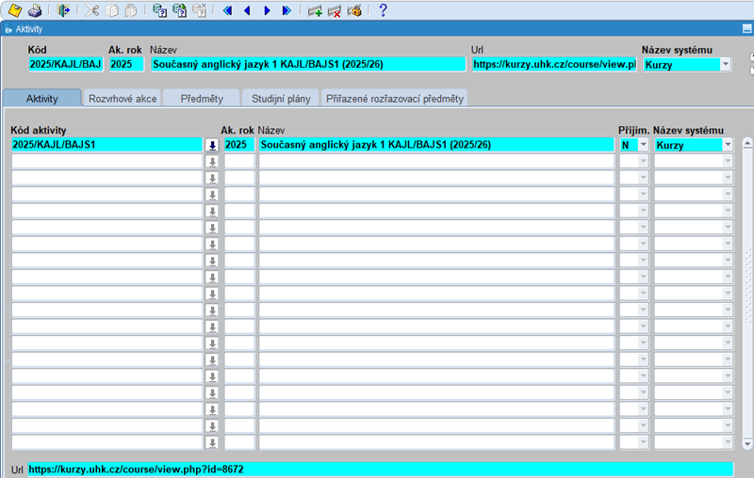Click the Print icon in the toolbar
Viewport: 754px width, 478px height.
[x=34, y=10]
